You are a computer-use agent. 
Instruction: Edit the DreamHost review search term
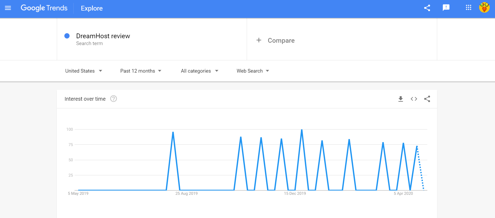pyautogui.click(x=103, y=36)
